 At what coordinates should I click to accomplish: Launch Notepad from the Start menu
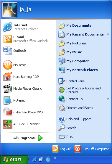pyautogui.click(x=28, y=100)
